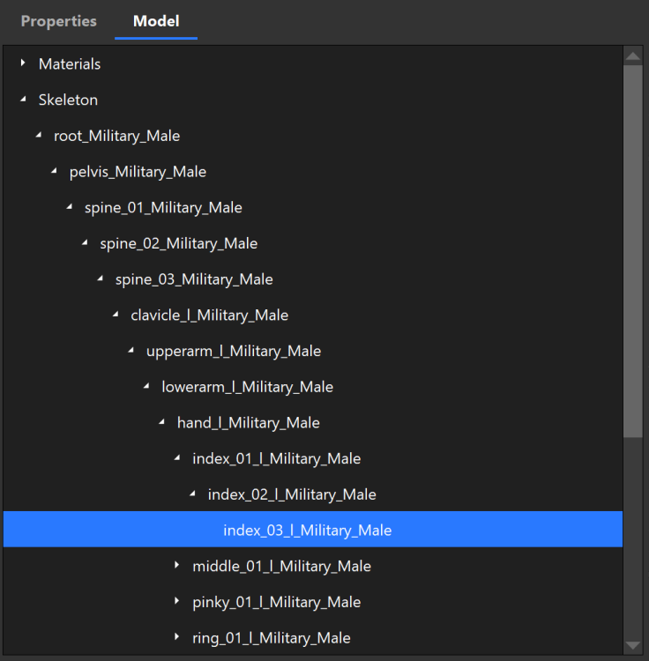Expand ring_01_l_Military_Male bone node
649x661 pixels.
[x=176, y=638]
